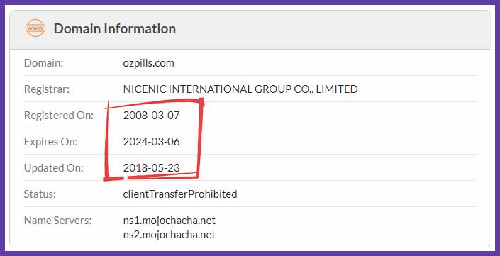Click the Status: label
This screenshot has width=500, height=256.
click(x=40, y=194)
